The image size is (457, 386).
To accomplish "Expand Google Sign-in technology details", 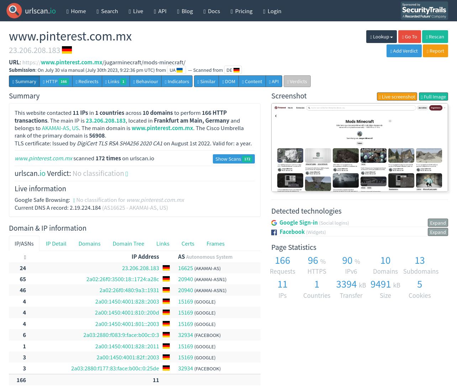I will pyautogui.click(x=438, y=223).
